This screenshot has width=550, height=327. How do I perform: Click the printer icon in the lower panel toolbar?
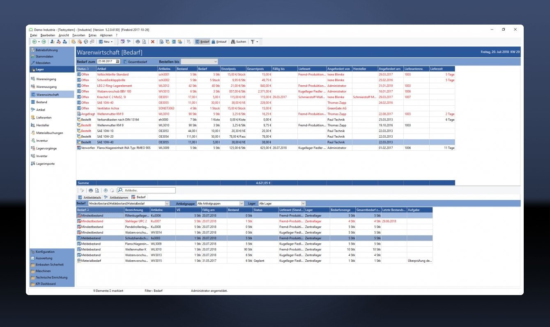(x=91, y=191)
